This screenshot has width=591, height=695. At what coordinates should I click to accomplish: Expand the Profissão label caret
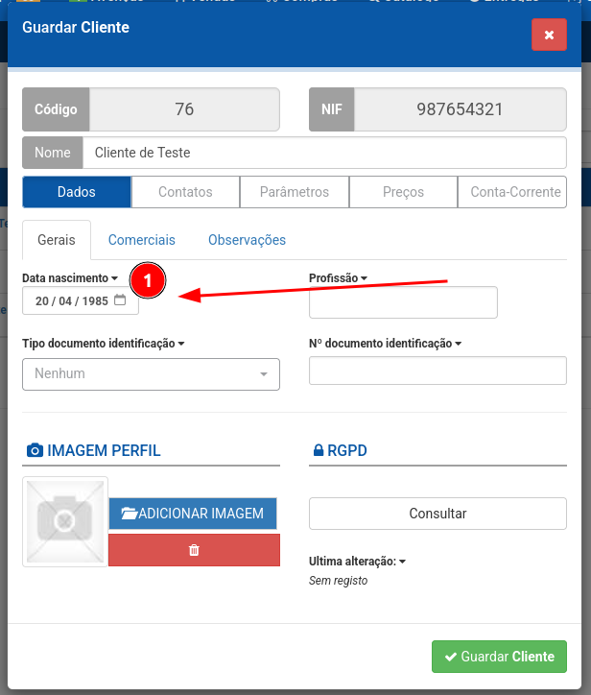(365, 278)
